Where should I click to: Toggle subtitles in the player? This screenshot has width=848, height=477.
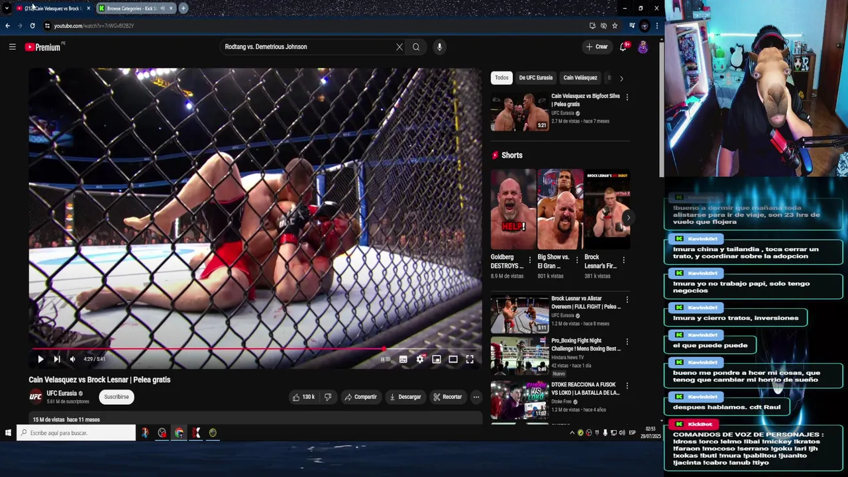pyautogui.click(x=403, y=359)
